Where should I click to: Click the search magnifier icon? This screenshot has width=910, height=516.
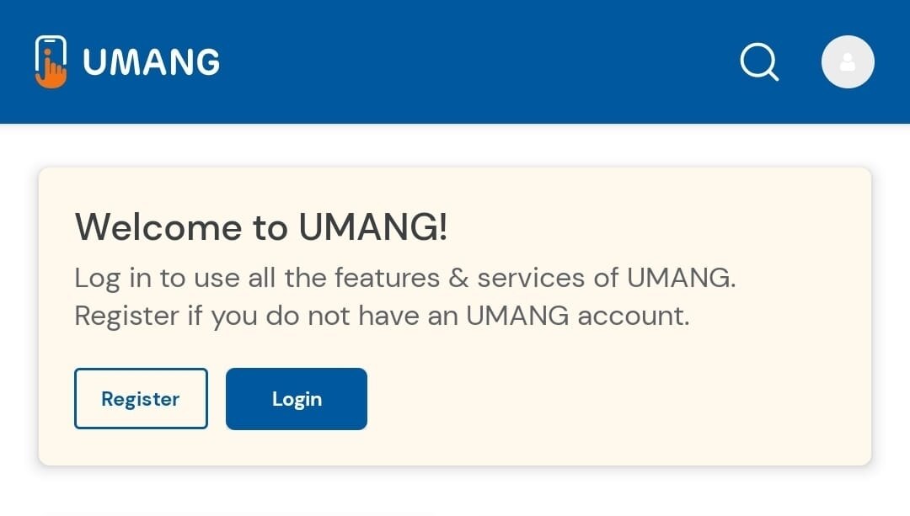[758, 61]
